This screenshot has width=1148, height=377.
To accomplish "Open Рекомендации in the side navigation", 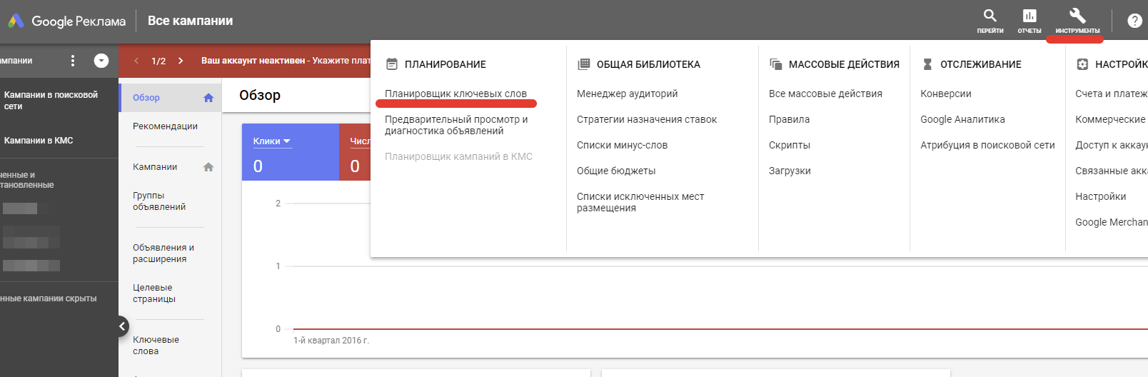I will click(x=165, y=126).
